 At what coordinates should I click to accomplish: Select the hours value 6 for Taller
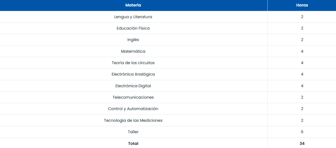pos(302,132)
